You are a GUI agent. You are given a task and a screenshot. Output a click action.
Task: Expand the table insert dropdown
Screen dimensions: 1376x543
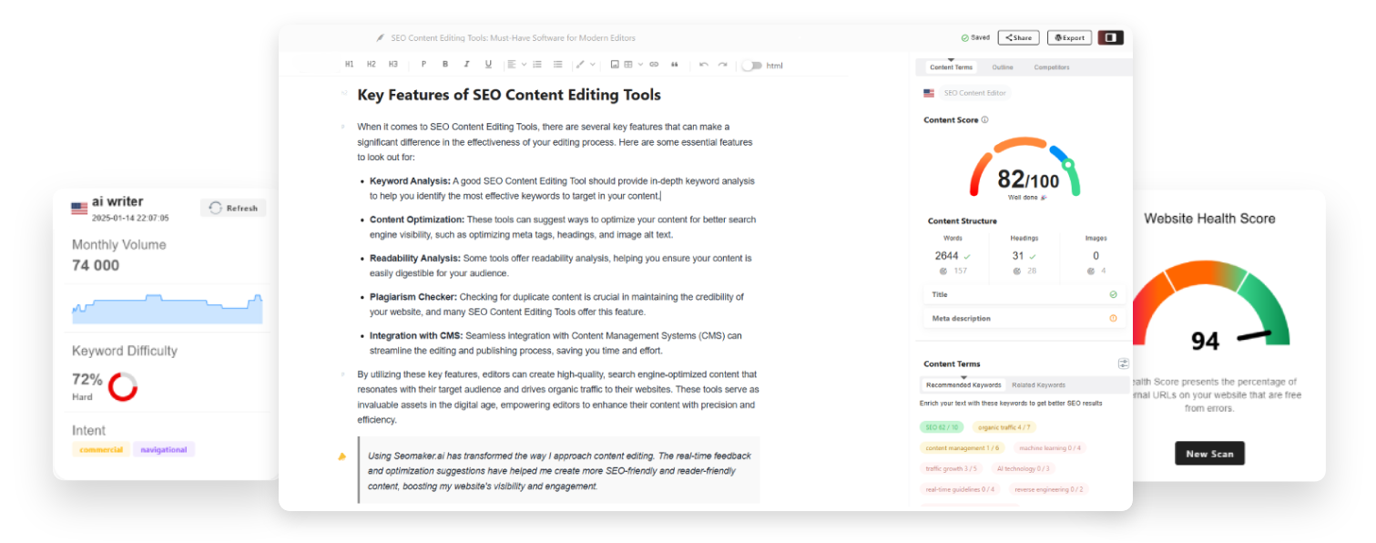(640, 64)
